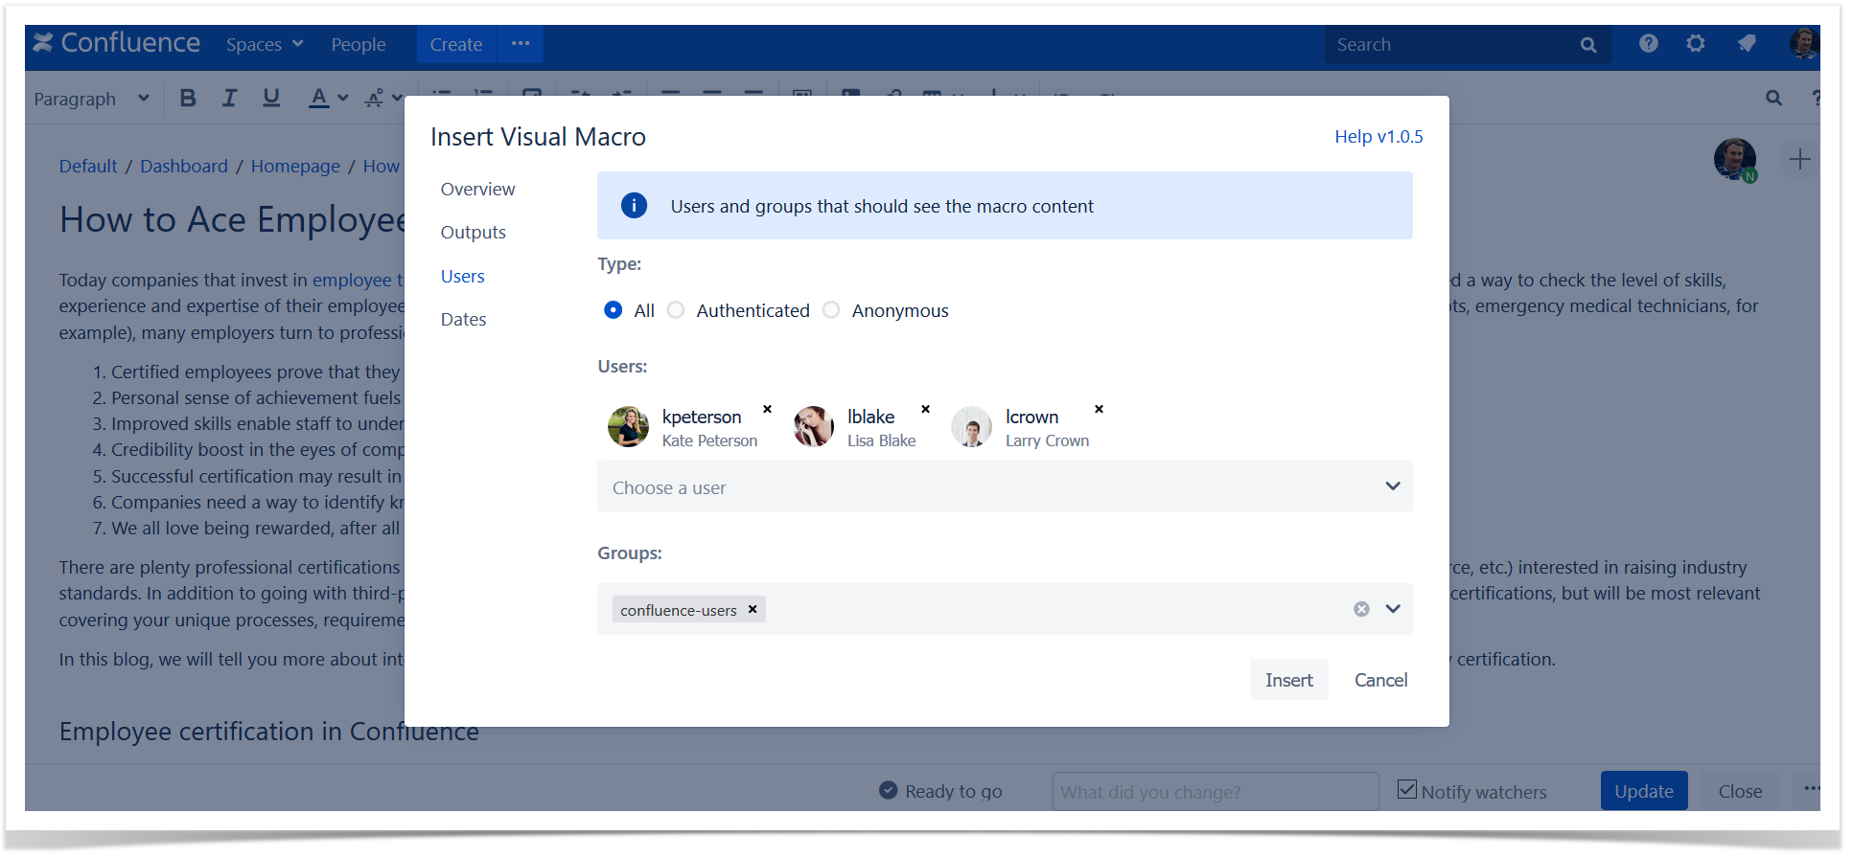Remove the confluence-users group tag
Image resolution: width=1853 pixels, height=858 pixels.
(753, 609)
